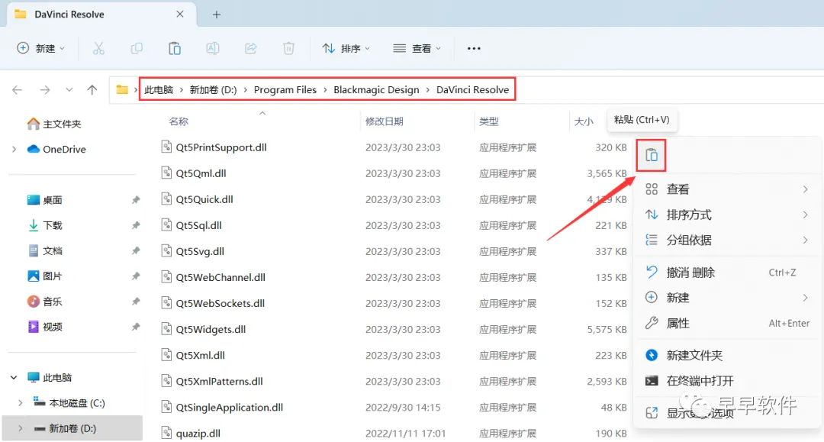This screenshot has height=442, width=824.
Task: Open 视频 videos quick access folder
Action: [45, 327]
